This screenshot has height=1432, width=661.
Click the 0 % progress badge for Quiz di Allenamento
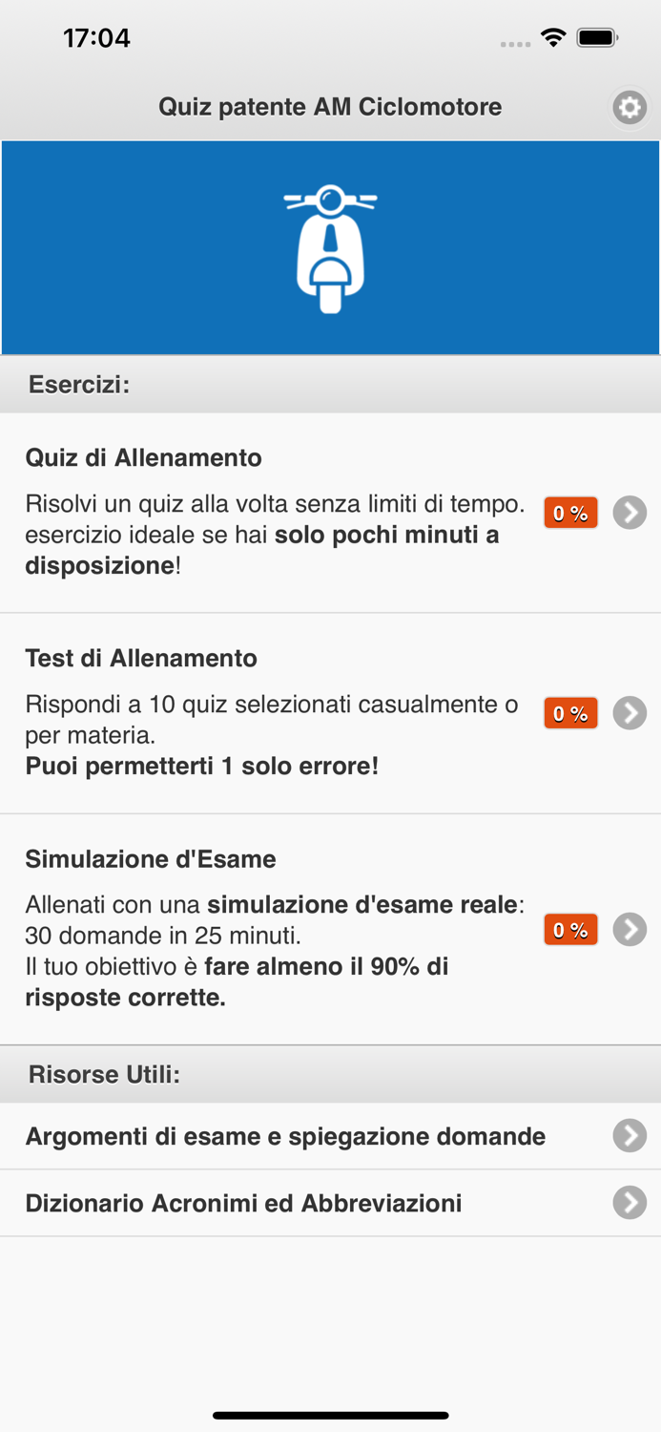tap(570, 513)
